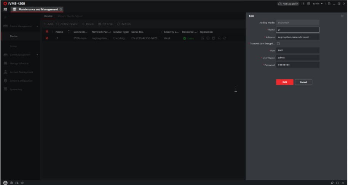The height and width of the screenshot is (185, 348).
Task: Cancel the device edit dialog
Action: pyautogui.click(x=303, y=82)
